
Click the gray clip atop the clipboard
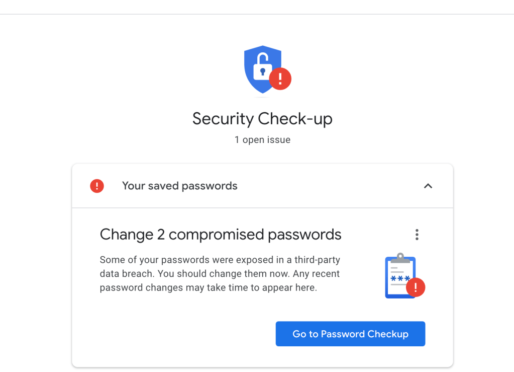tap(400, 258)
